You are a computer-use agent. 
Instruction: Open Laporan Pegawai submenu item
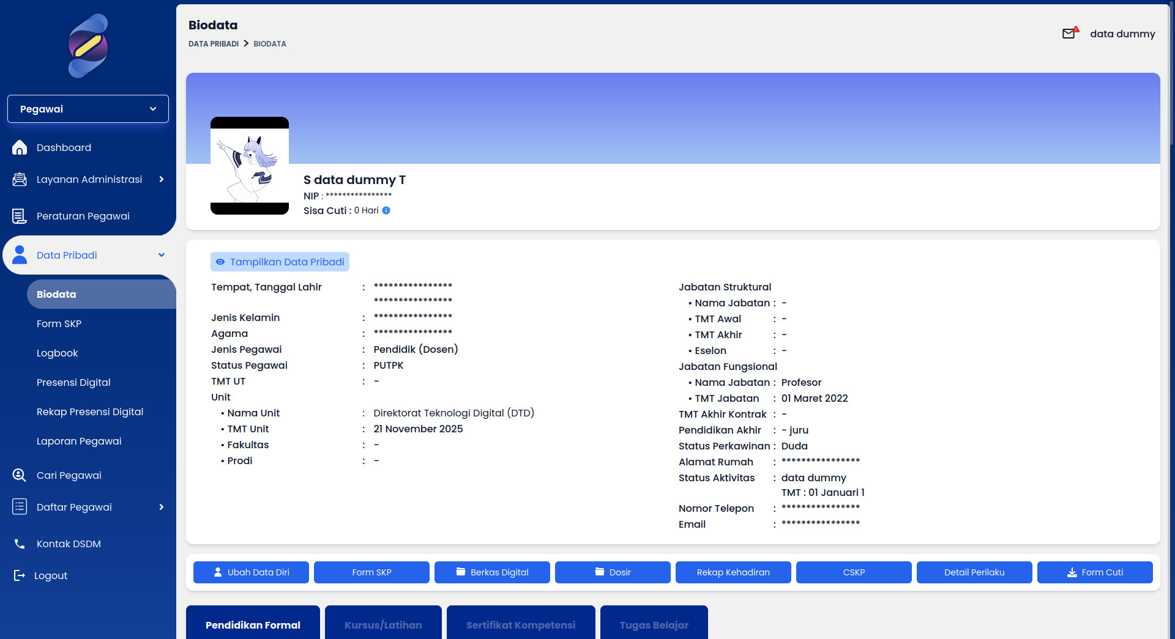[79, 441]
